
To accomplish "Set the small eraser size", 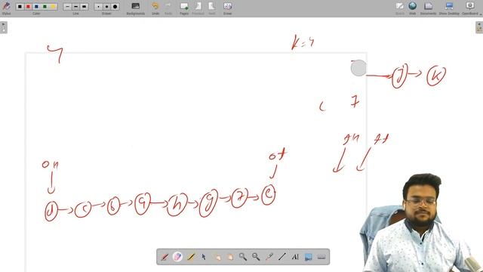I will (98, 7).
